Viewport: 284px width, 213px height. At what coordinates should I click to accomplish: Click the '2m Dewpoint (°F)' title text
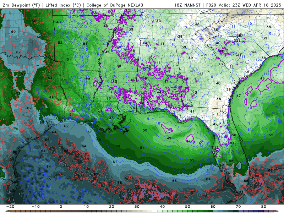coord(21,5)
